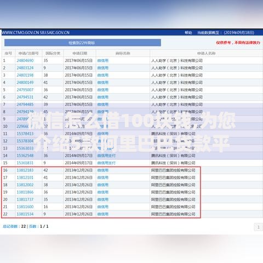Select applicant 人人助学 in row 2
263x263 pixels.
tap(177, 68)
